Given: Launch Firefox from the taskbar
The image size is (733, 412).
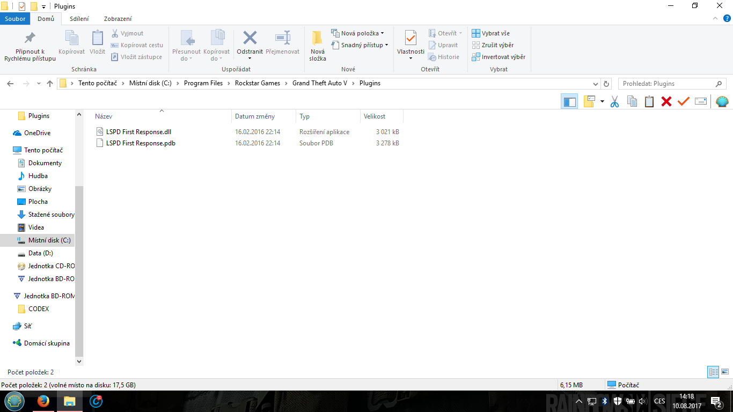Looking at the screenshot, I should 43,401.
